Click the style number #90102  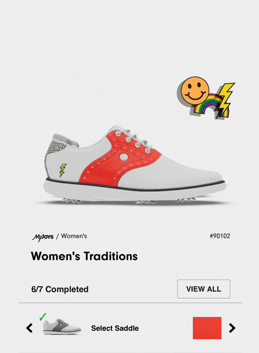pyautogui.click(x=220, y=236)
